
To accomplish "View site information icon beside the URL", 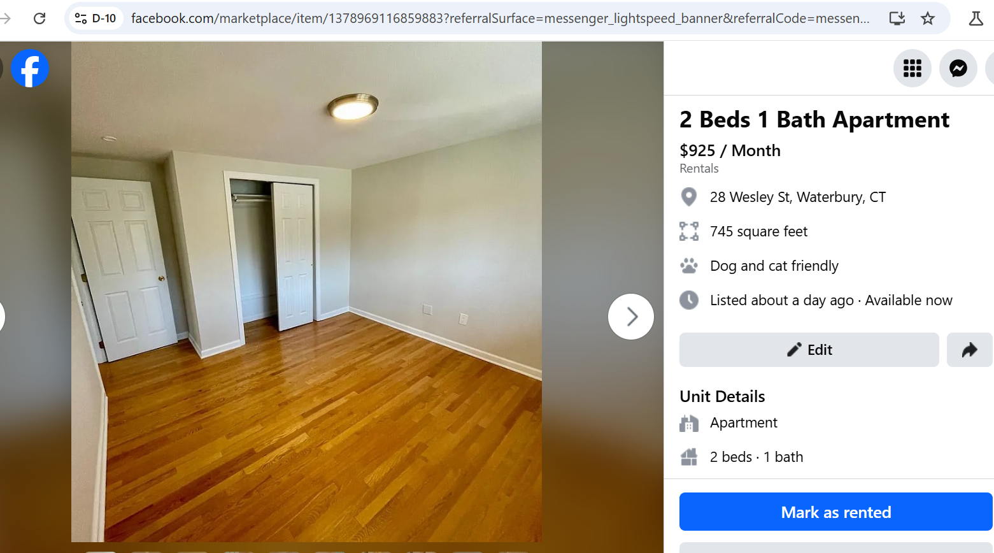I will coord(81,18).
